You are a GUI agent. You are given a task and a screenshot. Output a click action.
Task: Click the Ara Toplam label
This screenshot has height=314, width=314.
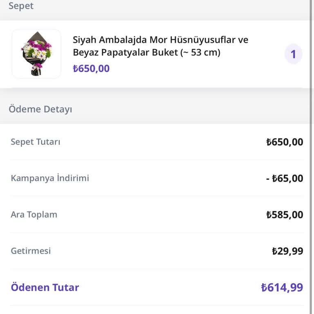(34, 215)
